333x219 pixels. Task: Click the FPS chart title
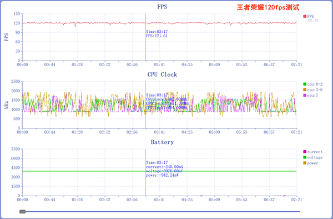click(x=162, y=7)
